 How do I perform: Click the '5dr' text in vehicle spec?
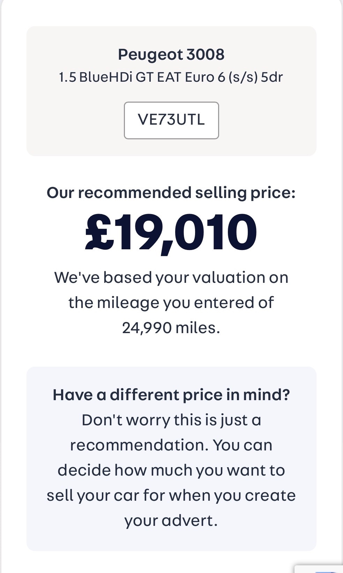pos(271,77)
